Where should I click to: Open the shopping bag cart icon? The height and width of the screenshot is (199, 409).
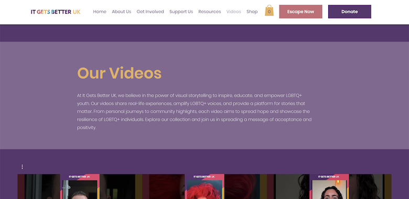[x=269, y=10]
